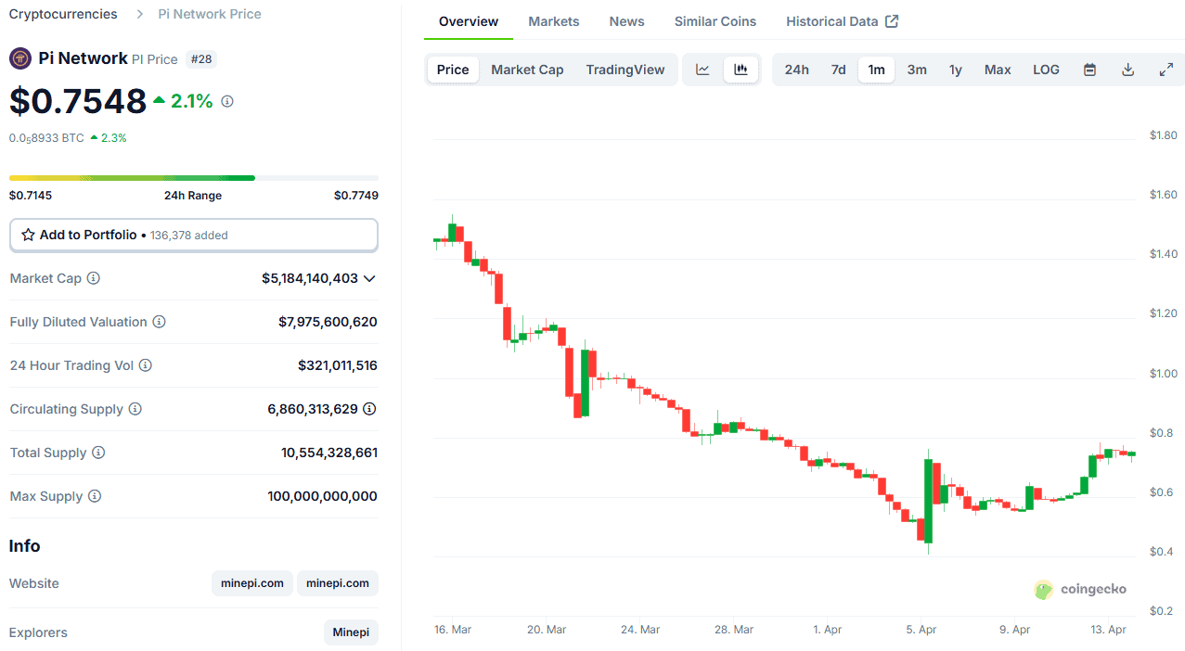
Task: Click the $321,011,516 trading volume value
Action: pyautogui.click(x=338, y=365)
